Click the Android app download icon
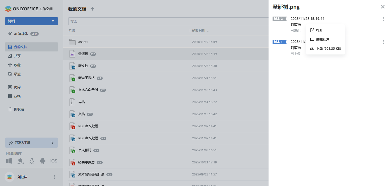The height and width of the screenshot is (186, 389). 42,161
